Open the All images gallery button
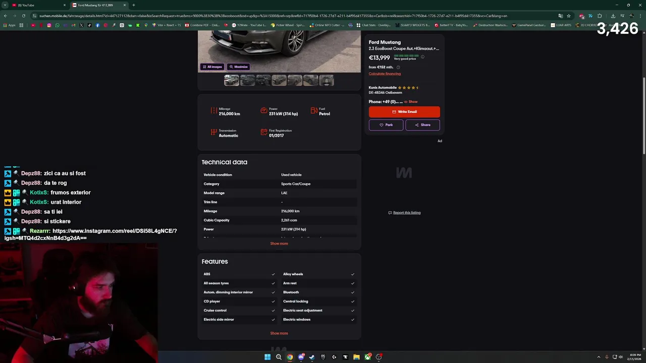The image size is (646, 363). click(212, 67)
